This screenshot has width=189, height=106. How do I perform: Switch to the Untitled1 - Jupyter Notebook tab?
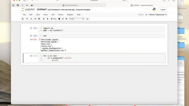pos(142,5)
